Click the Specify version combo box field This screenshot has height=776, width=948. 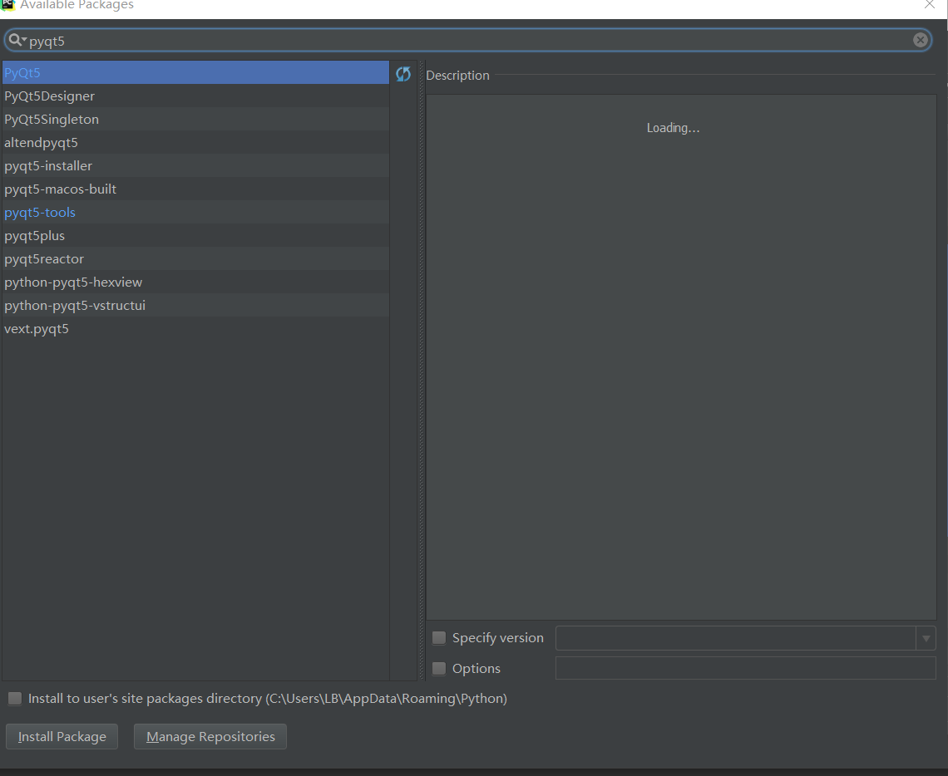pos(735,638)
